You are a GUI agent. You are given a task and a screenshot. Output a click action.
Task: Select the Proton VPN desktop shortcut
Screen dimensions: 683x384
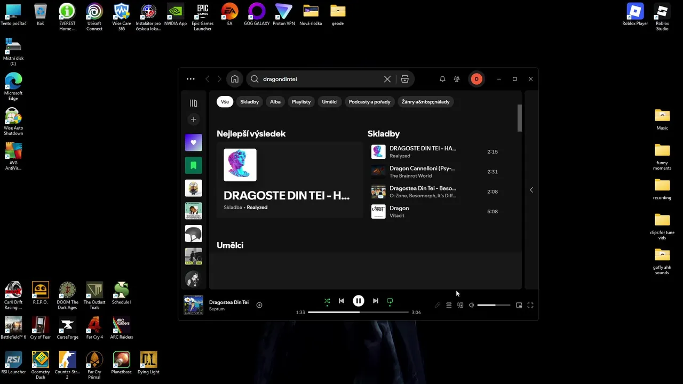pyautogui.click(x=283, y=15)
